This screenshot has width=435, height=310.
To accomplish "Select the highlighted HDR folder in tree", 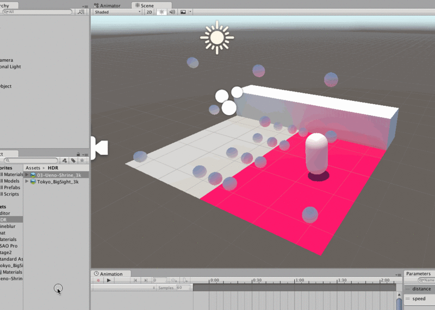I will click(11, 220).
